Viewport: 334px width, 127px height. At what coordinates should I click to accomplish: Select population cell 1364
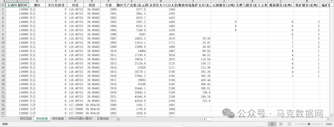(161, 9)
